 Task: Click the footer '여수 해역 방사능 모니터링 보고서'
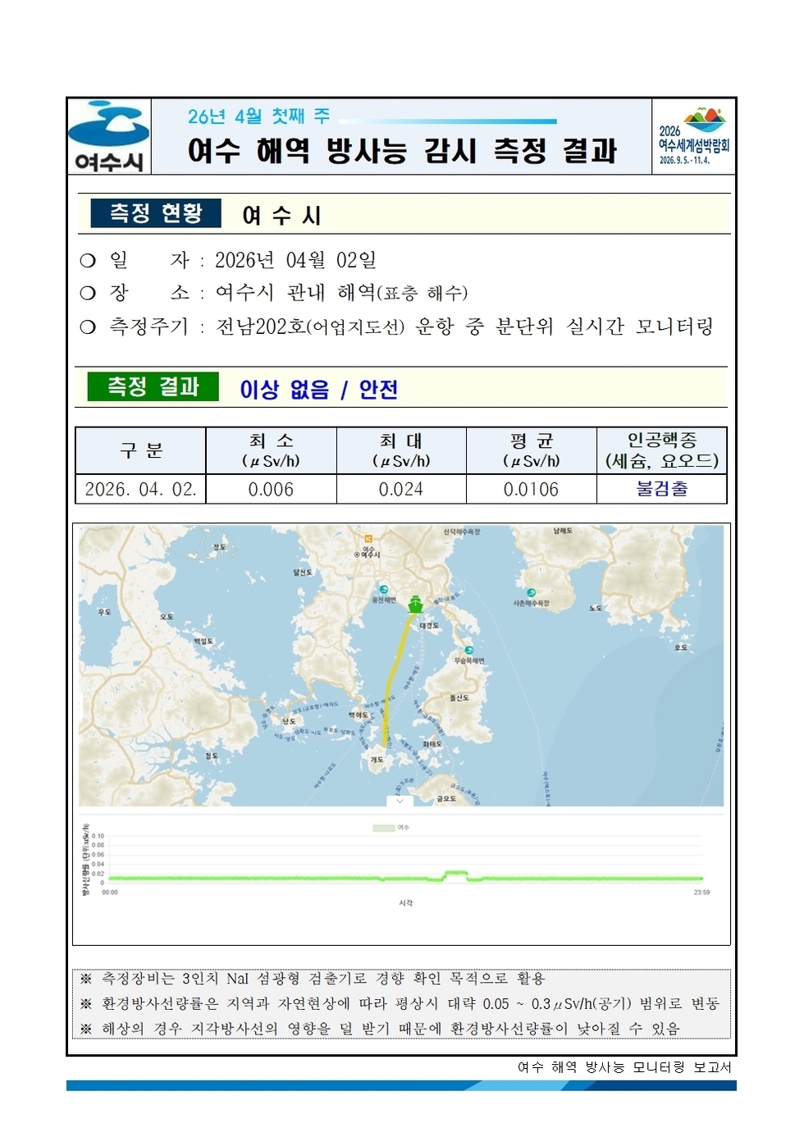(x=624, y=1067)
